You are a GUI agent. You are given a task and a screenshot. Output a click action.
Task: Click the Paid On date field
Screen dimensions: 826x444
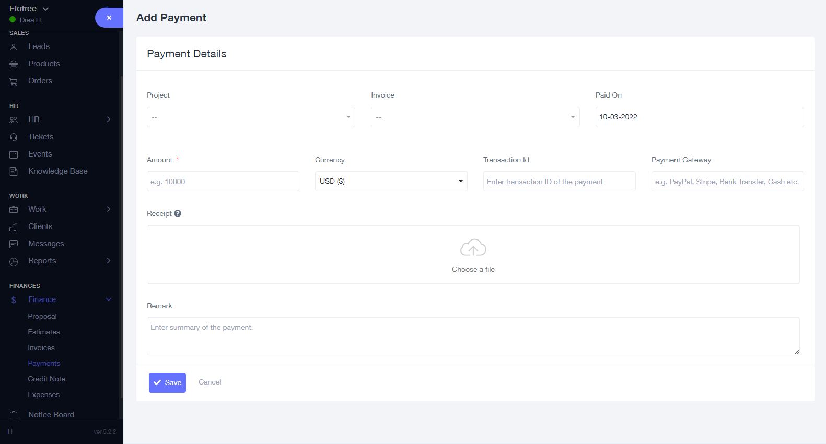point(700,117)
